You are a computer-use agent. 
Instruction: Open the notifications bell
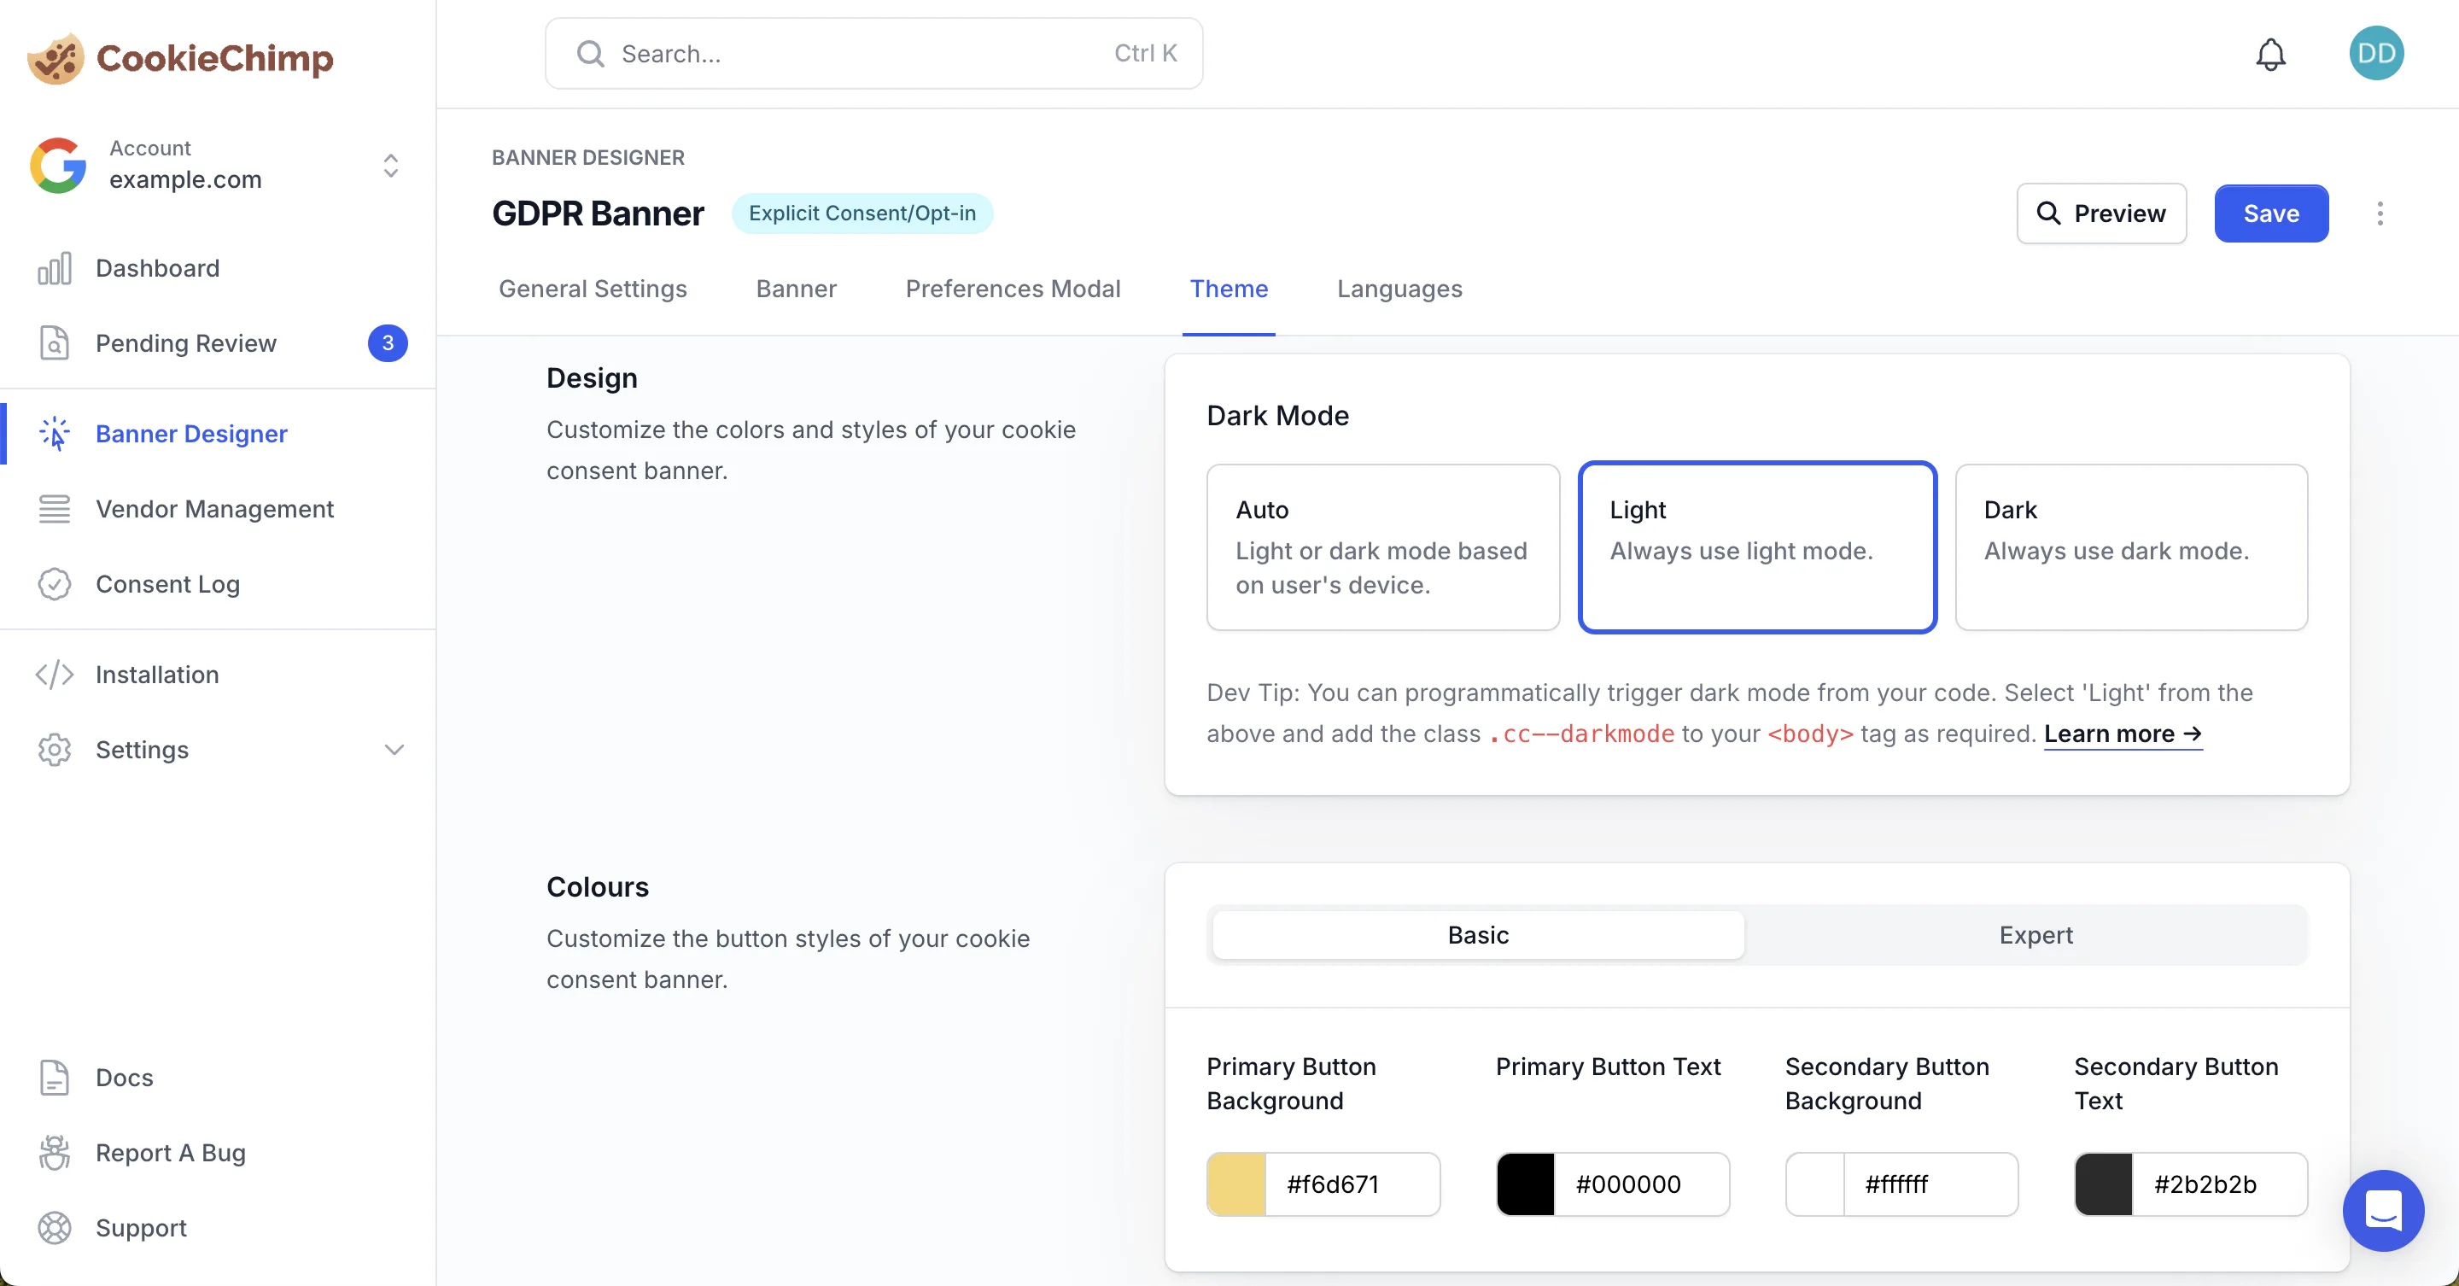click(2270, 55)
